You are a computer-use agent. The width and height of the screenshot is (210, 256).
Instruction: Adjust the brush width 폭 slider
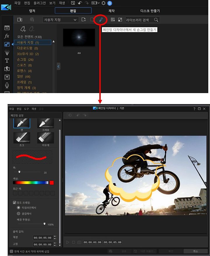click(x=19, y=172)
